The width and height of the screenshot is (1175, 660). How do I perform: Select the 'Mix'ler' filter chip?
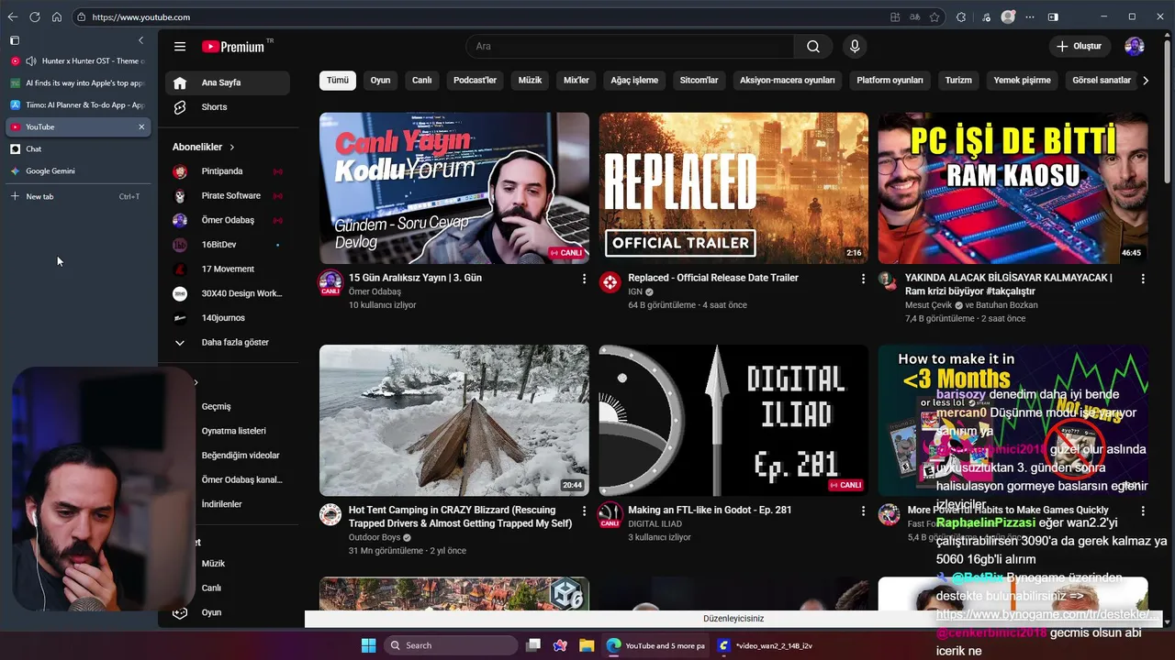[576, 81]
